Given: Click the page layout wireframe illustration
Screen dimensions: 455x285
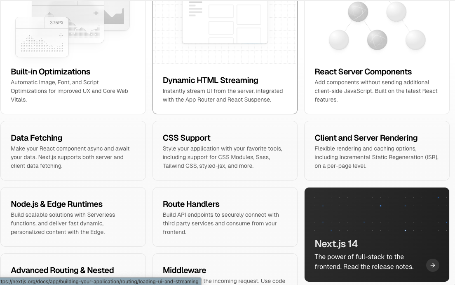Looking at the screenshot, I should (225, 22).
